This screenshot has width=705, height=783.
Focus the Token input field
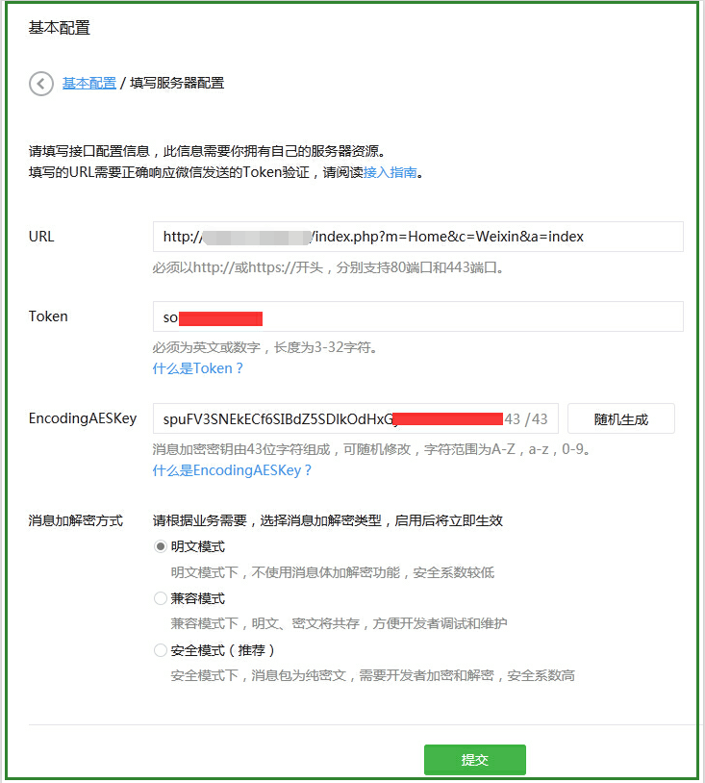pos(417,316)
